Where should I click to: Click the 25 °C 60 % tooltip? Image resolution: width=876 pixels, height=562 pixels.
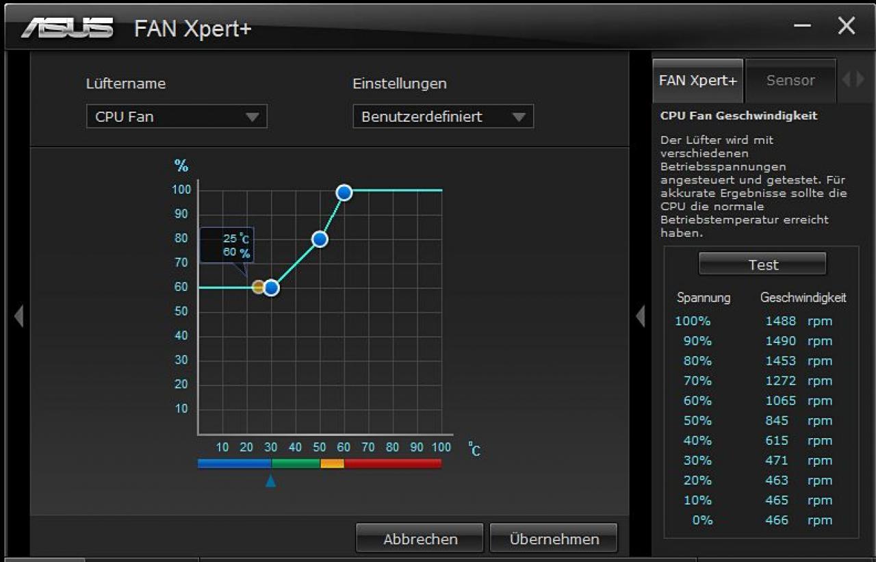(x=227, y=245)
